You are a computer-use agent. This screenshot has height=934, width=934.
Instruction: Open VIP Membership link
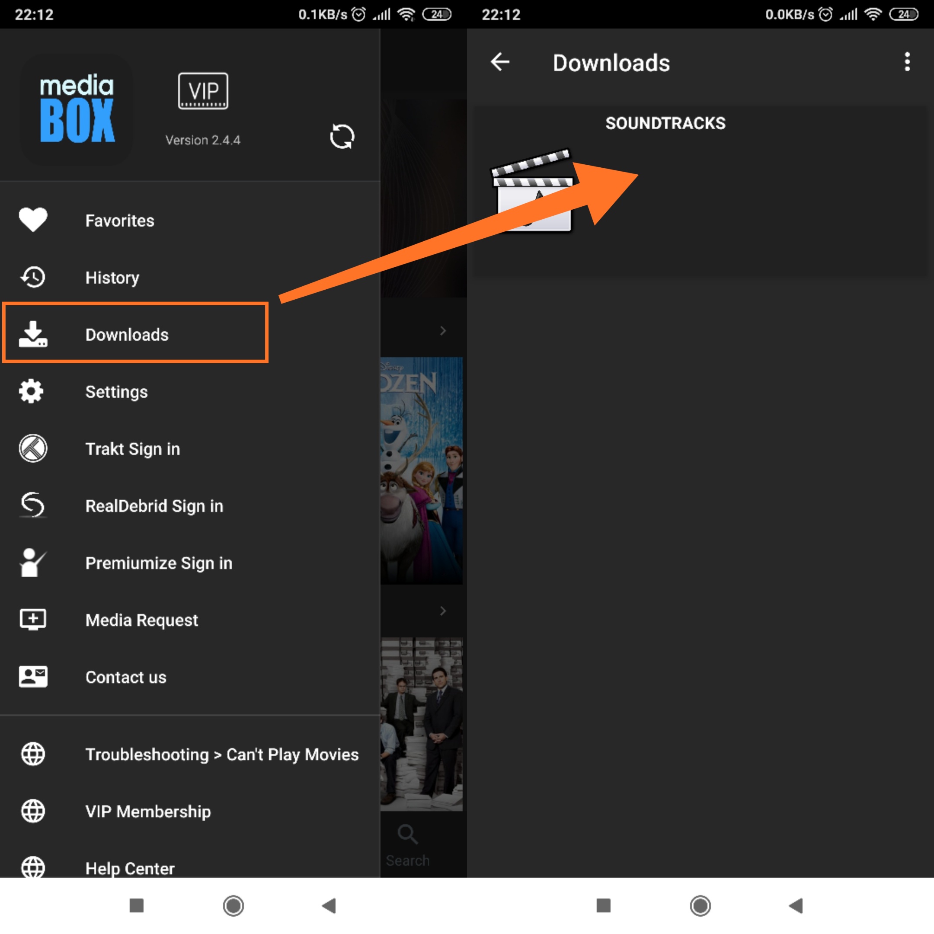pyautogui.click(x=148, y=811)
